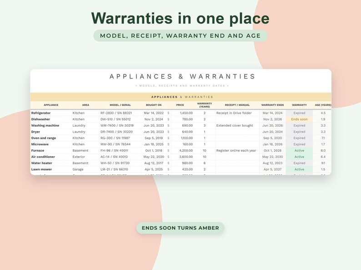
Task: Select the 'Model / Serial' column header
Action: (x=120, y=105)
